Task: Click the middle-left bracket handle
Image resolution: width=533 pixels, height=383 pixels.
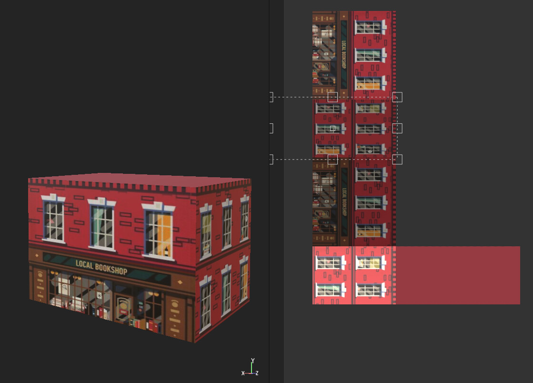Action: click(x=272, y=127)
